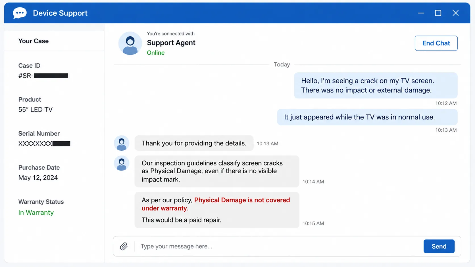Click the '10:14 AM' timestamp
The width and height of the screenshot is (475, 267).
pyautogui.click(x=313, y=182)
